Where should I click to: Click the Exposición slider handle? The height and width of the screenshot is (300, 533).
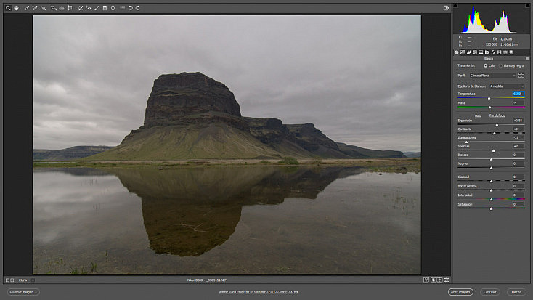coord(497,125)
